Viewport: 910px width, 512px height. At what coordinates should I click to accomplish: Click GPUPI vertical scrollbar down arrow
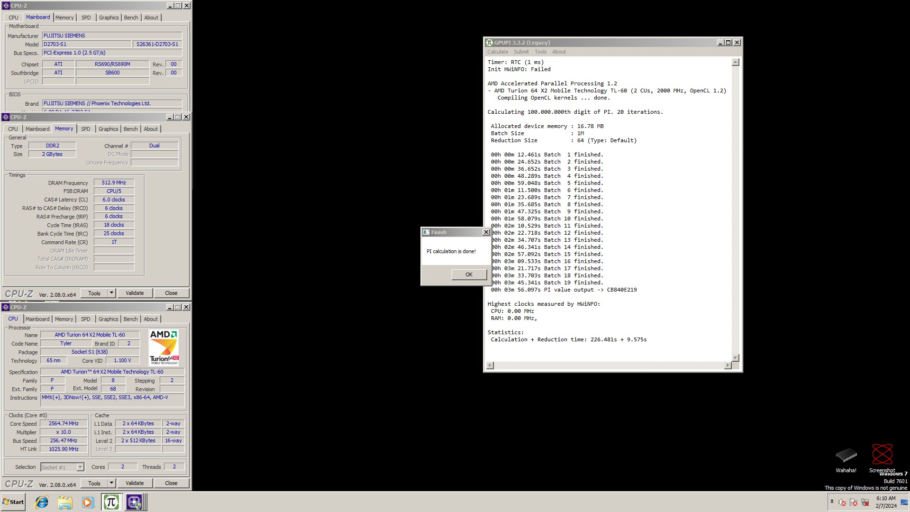pyautogui.click(x=736, y=358)
